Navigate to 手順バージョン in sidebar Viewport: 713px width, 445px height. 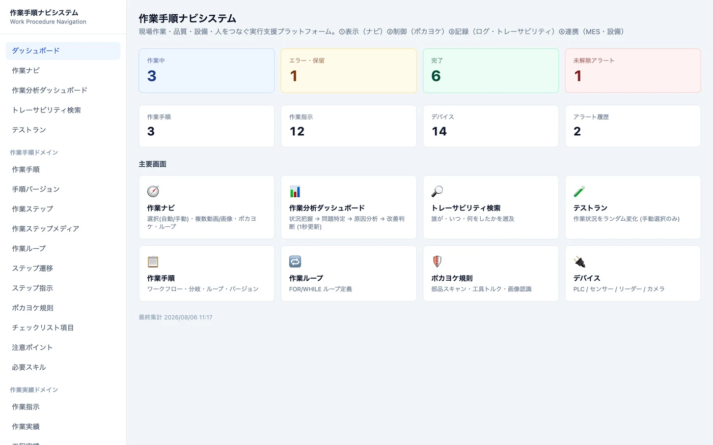[63, 190]
